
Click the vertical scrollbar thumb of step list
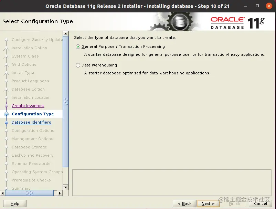click(66, 102)
